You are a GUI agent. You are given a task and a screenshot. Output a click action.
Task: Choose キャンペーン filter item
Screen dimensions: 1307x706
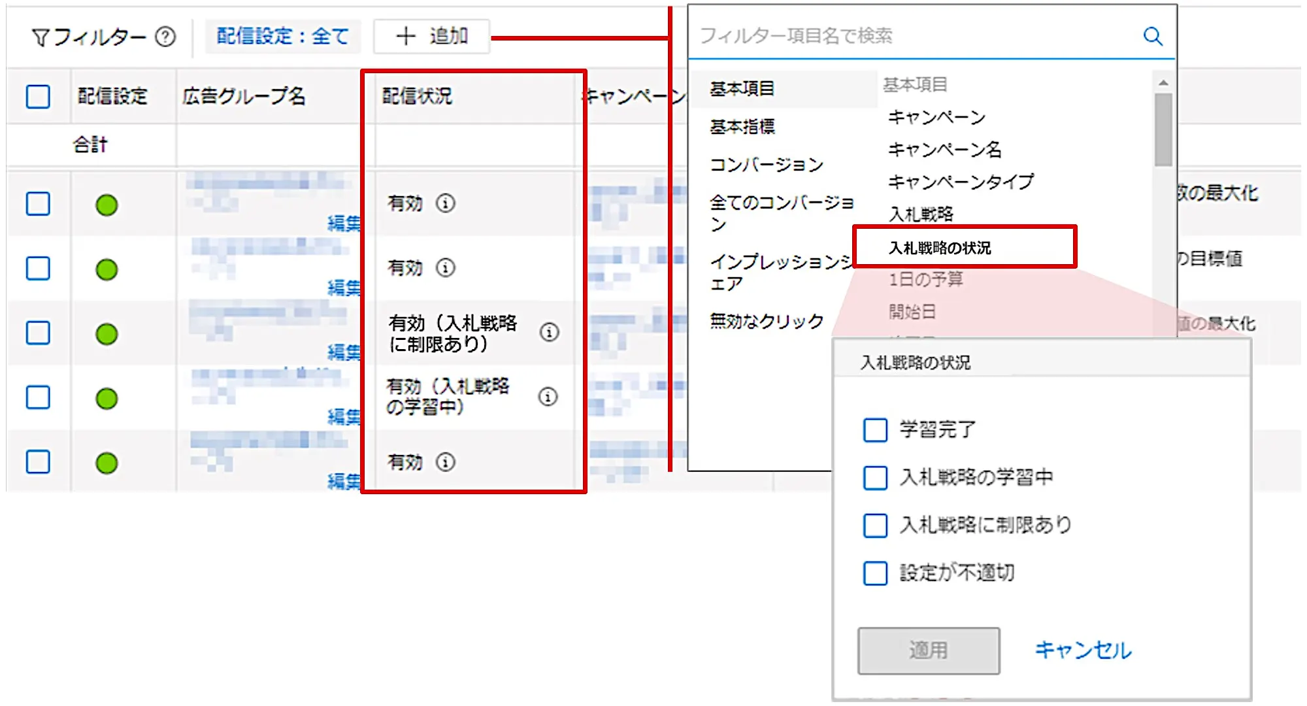936,118
